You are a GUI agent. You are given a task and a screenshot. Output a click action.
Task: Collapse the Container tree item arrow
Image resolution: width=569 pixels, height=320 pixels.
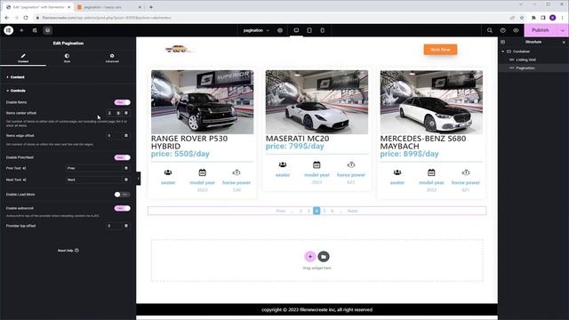pos(503,52)
